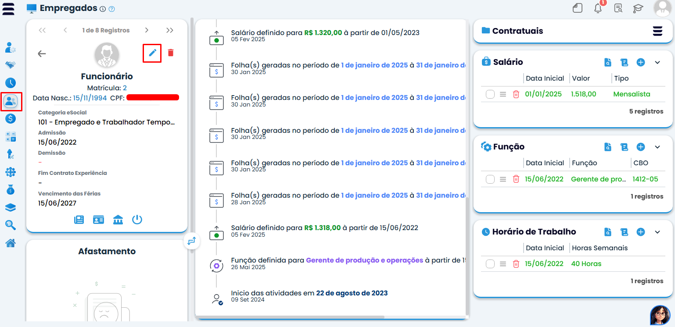Open the tree view icon in the Função card
This screenshot has width=675, height=327.
(x=624, y=147)
